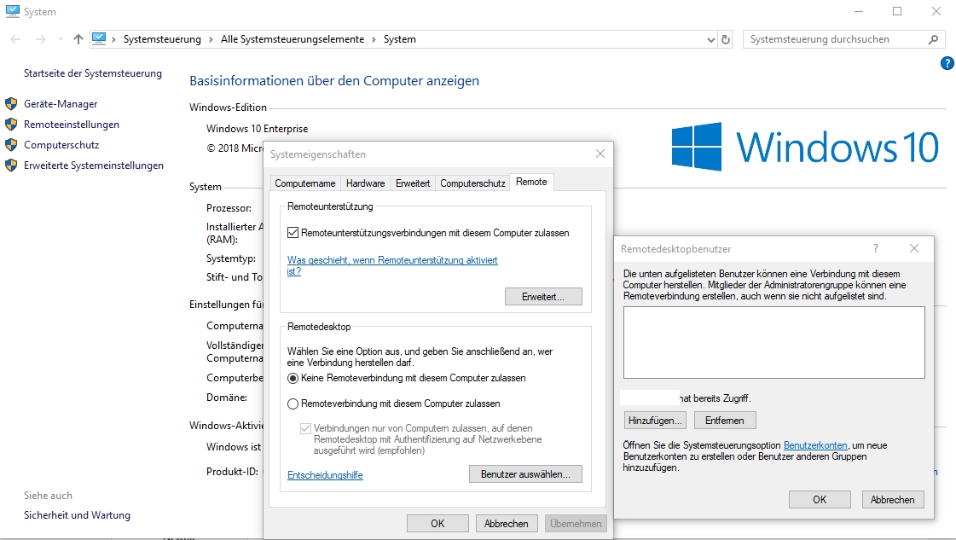
Task: Click System window title bar icon
Action: coord(12,12)
